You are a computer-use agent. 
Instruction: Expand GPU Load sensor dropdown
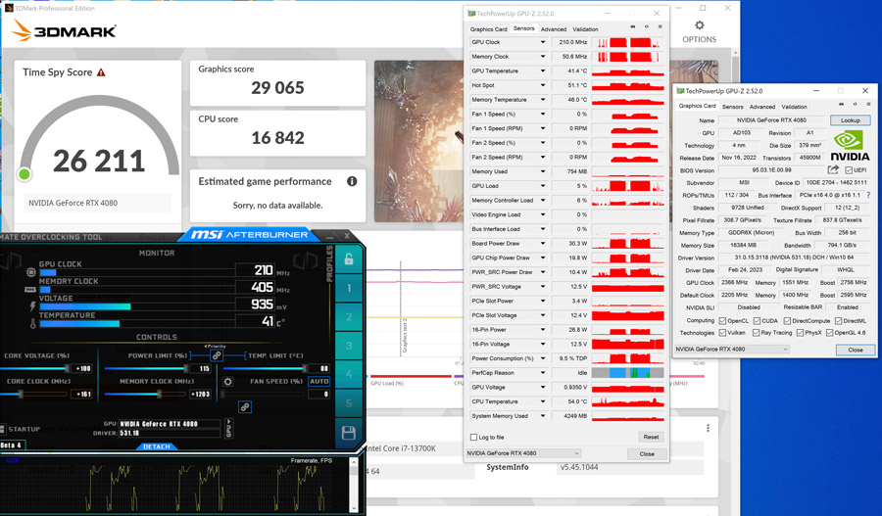coord(543,185)
